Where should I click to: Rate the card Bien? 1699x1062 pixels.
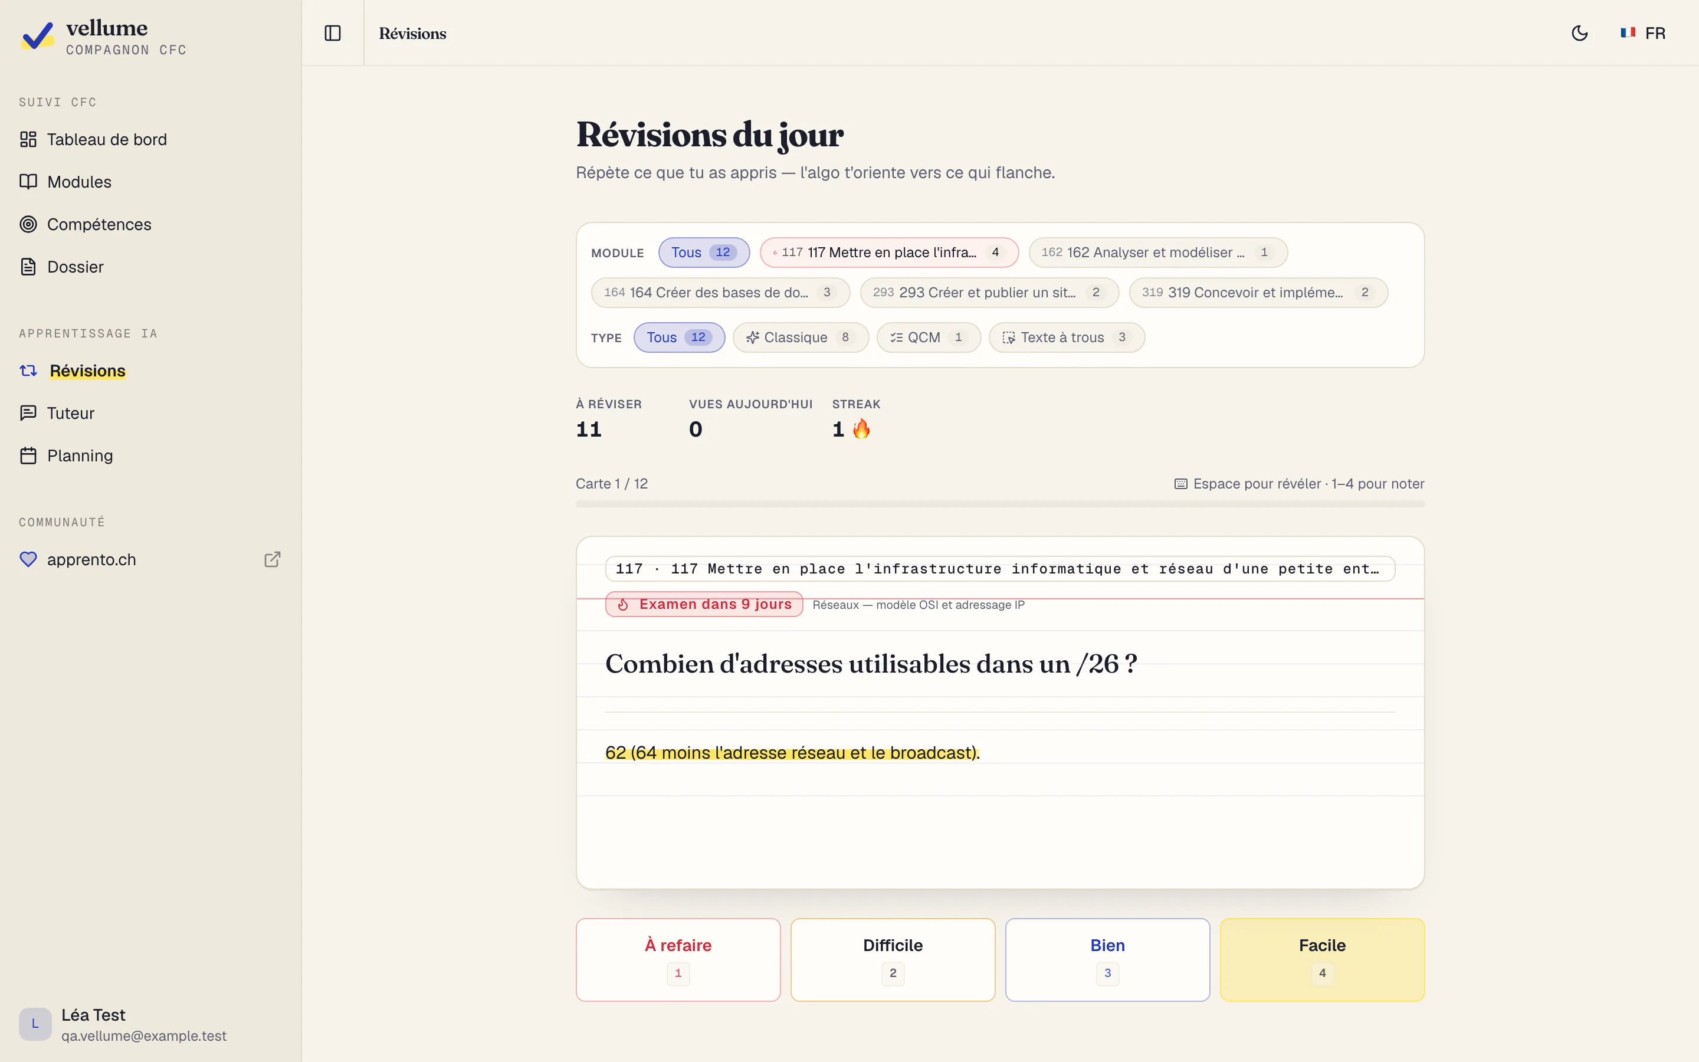tap(1108, 959)
